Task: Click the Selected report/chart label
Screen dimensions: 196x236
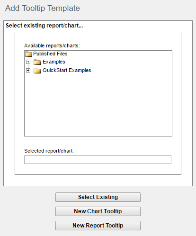Action: pos(49,151)
